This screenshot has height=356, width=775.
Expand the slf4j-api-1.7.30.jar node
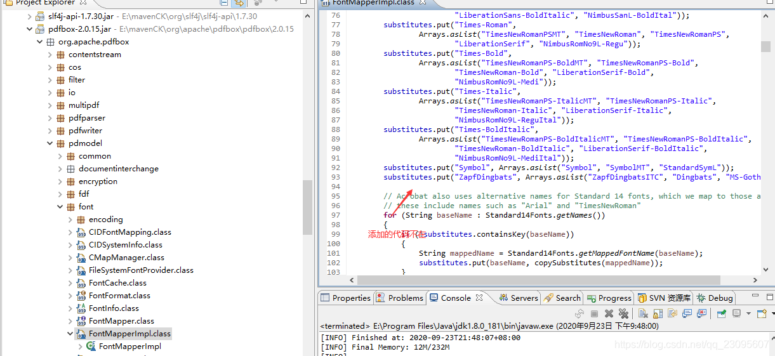pyautogui.click(x=30, y=16)
